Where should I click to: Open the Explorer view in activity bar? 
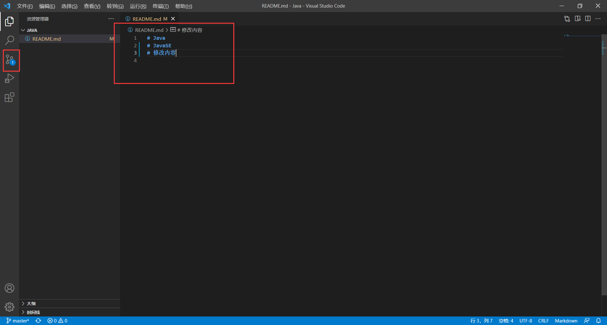(x=9, y=21)
